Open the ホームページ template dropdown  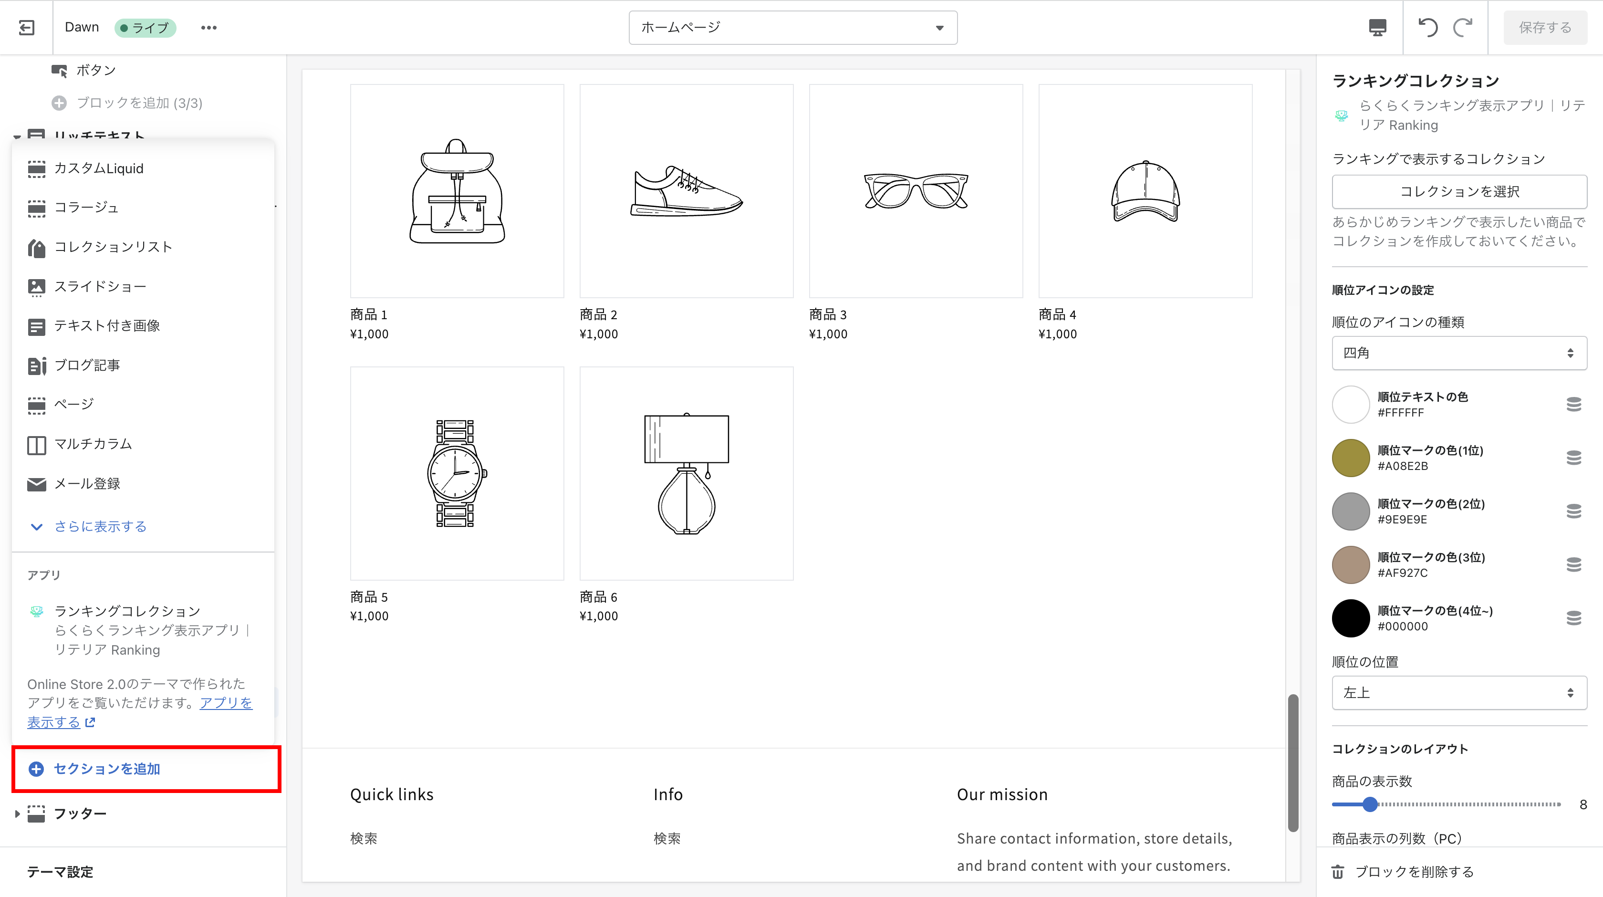click(x=793, y=27)
